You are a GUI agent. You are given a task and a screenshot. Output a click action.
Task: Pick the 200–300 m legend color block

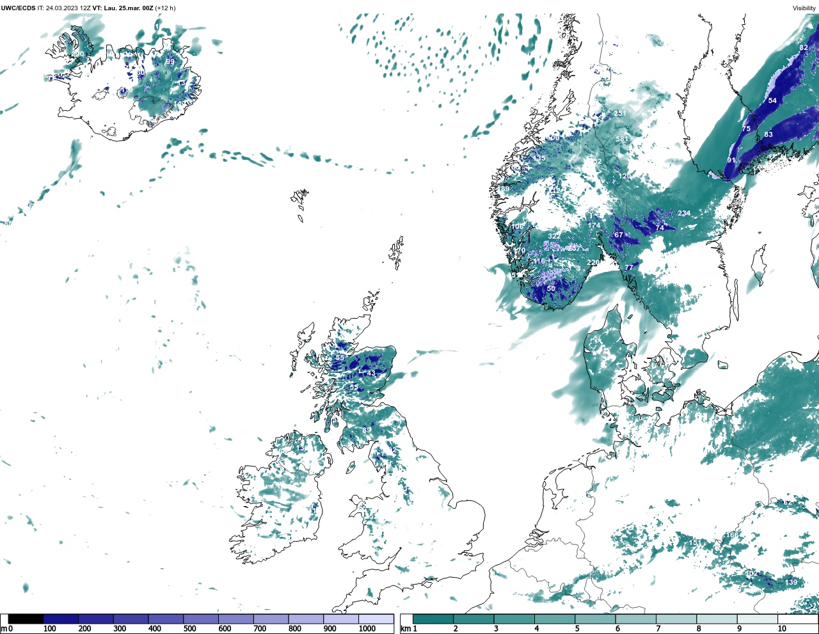pyautogui.click(x=96, y=619)
